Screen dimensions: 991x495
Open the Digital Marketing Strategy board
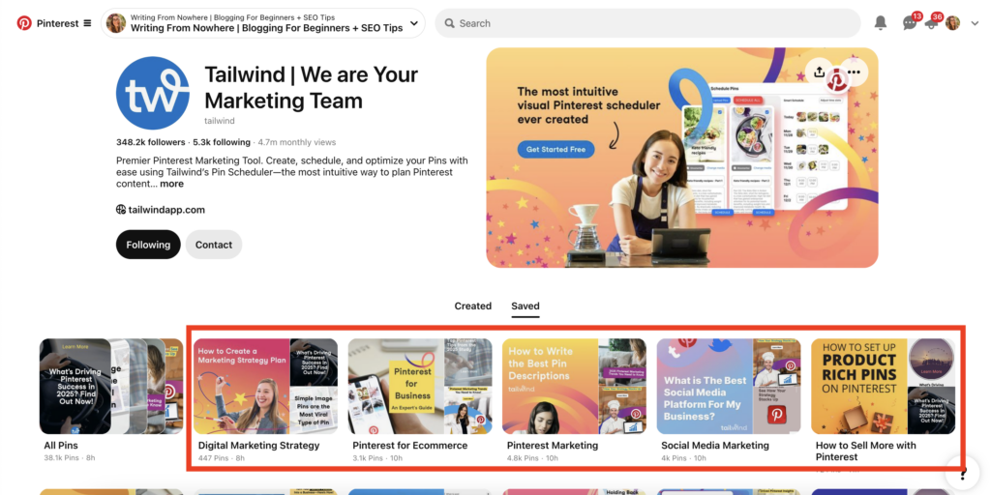(x=265, y=386)
